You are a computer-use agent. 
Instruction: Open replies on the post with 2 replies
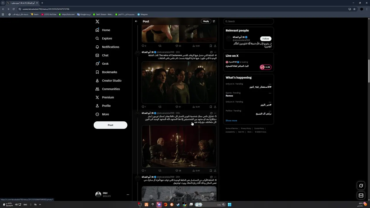tap(144, 46)
